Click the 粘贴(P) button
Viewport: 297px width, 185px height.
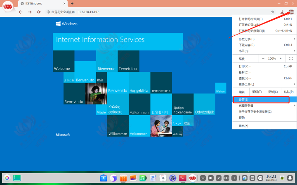pos(289,92)
